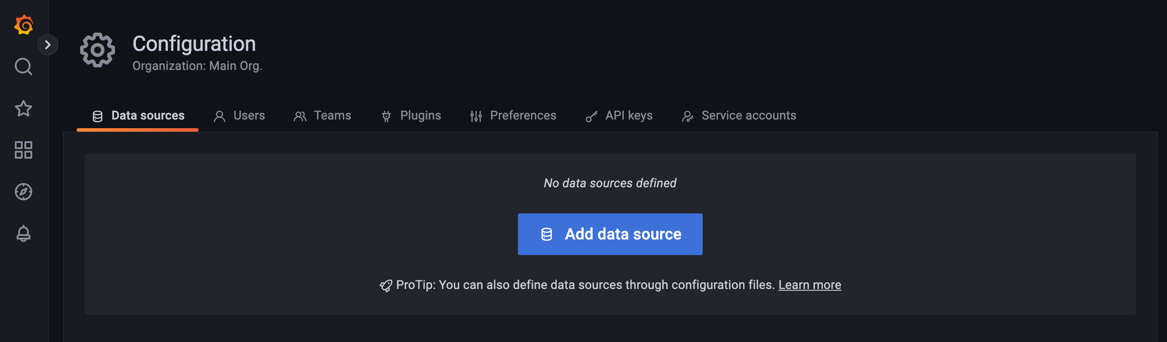This screenshot has height=342, width=1167.
Task: Open Starred dashboards star icon
Action: click(24, 109)
